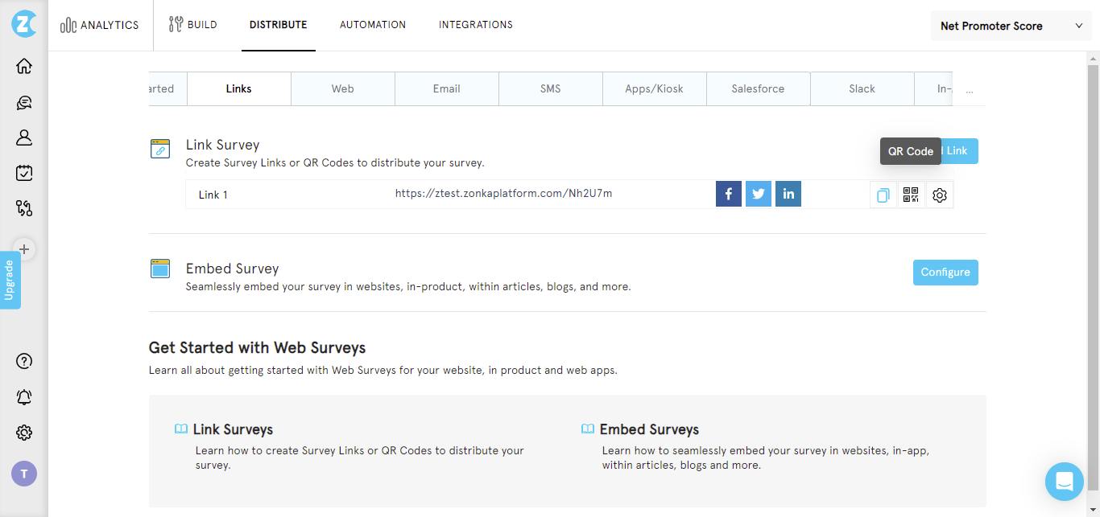Open the help question mark icon

click(23, 361)
